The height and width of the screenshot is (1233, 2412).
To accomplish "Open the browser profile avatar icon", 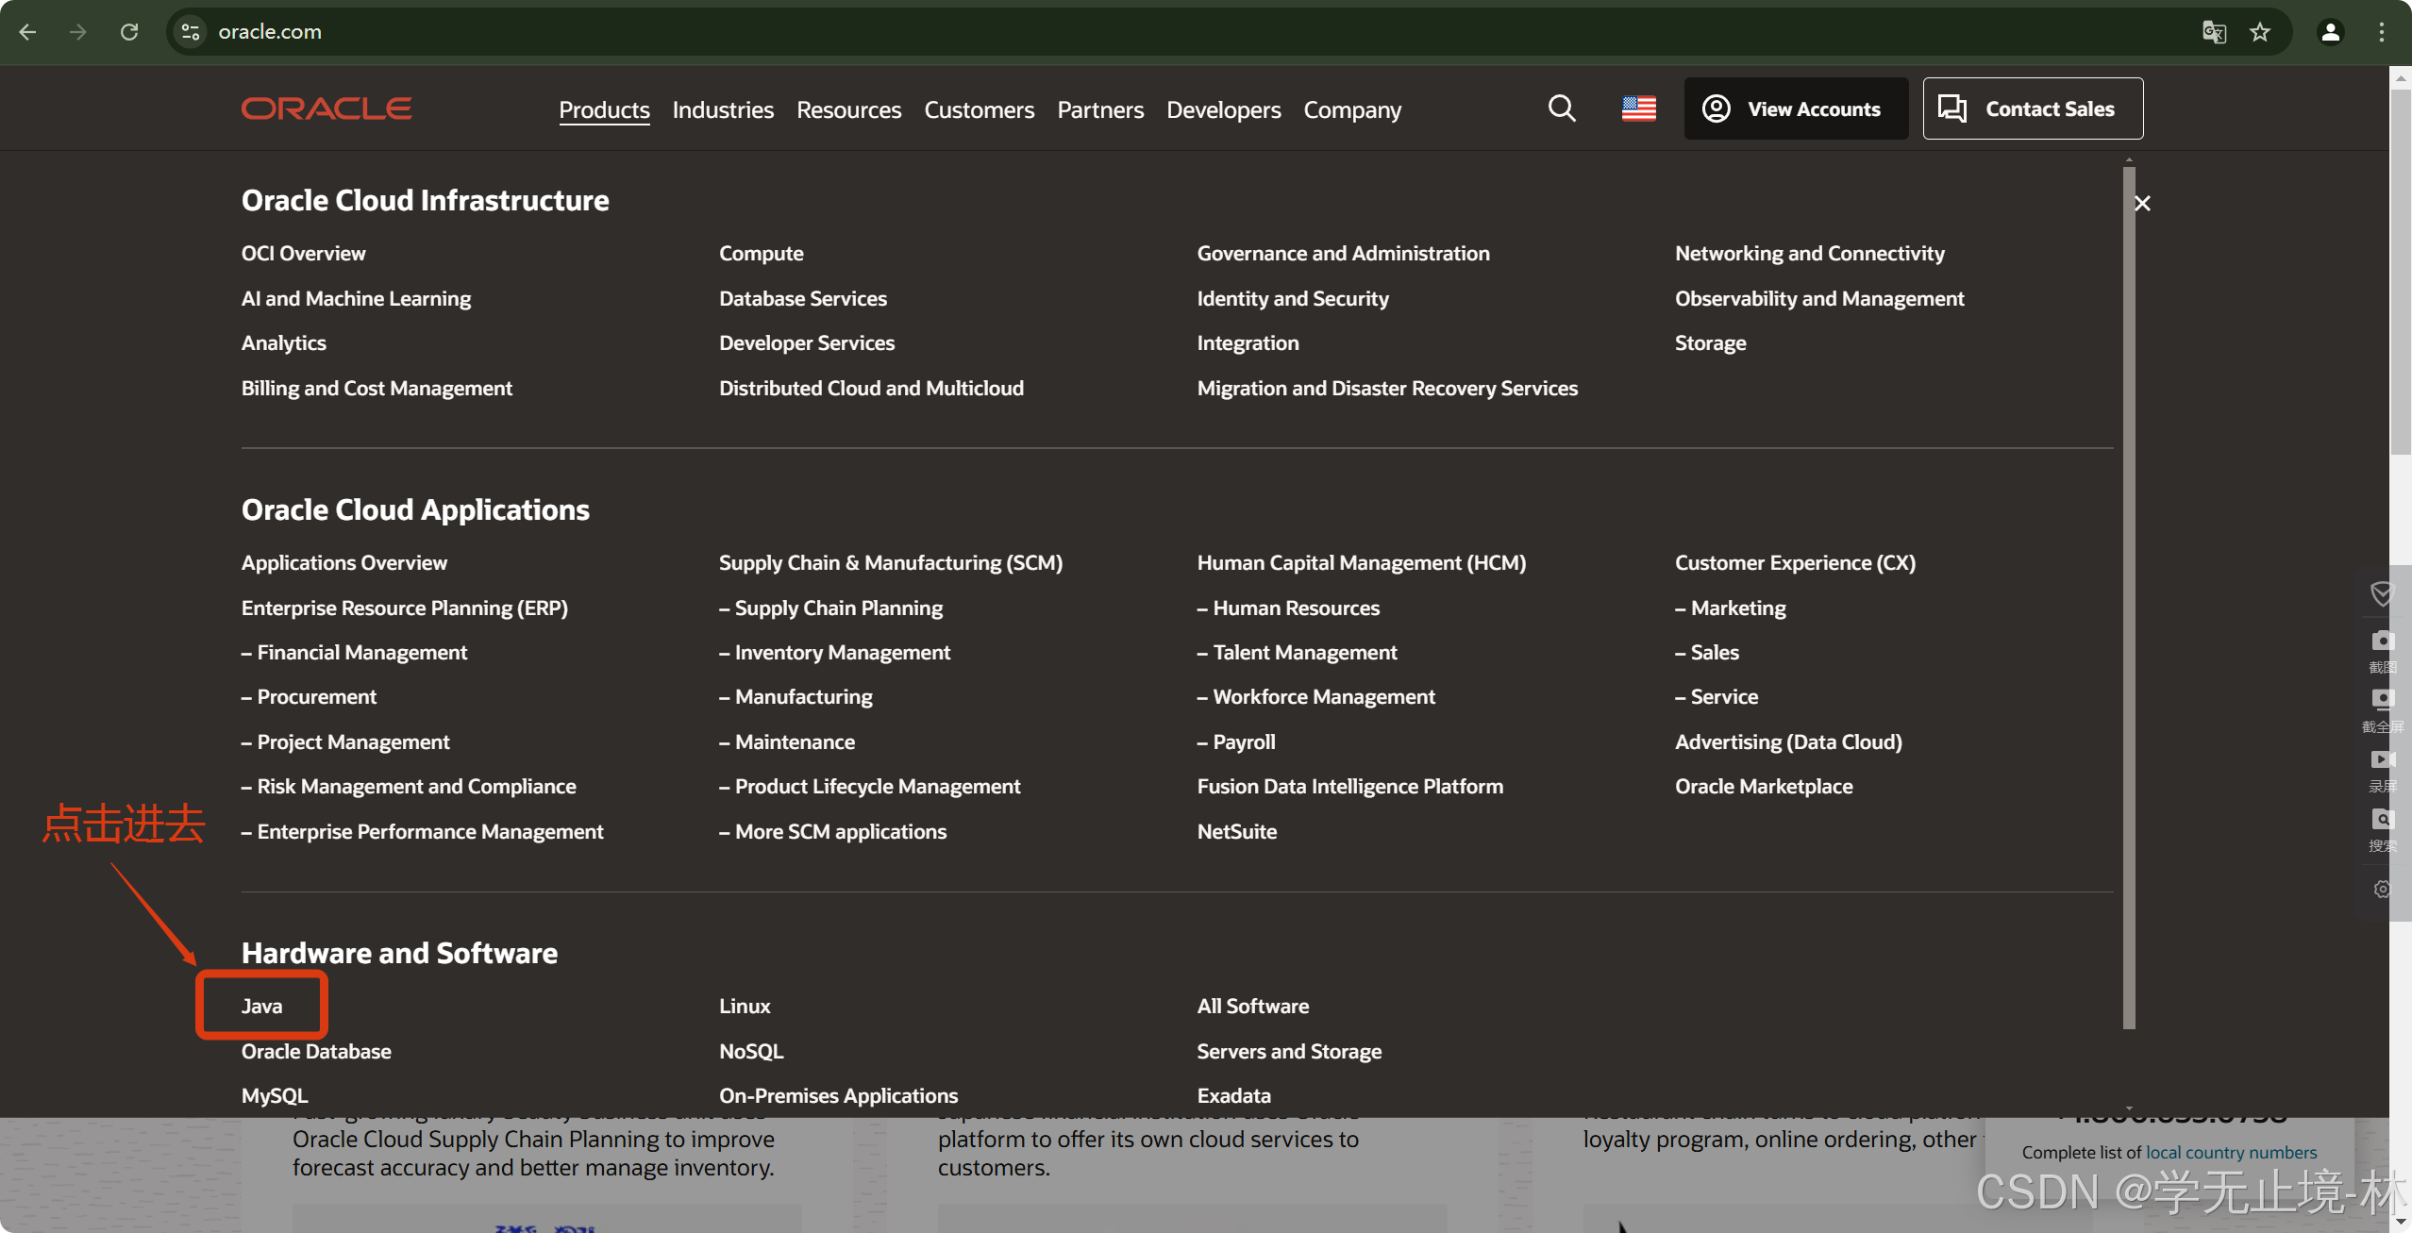I will point(2330,32).
